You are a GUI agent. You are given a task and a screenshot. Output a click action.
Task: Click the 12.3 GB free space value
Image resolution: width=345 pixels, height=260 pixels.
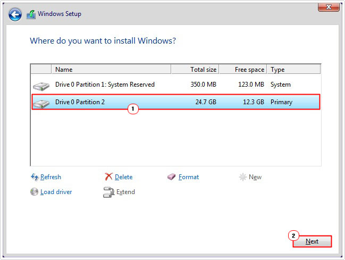click(x=254, y=102)
